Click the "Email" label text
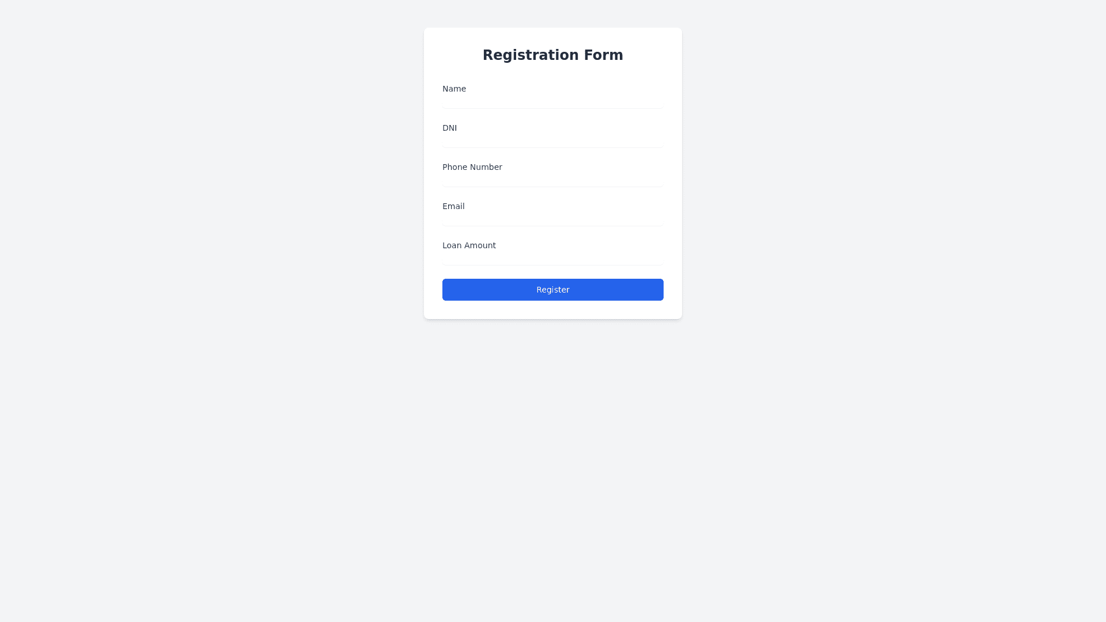The width and height of the screenshot is (1106, 622). click(453, 206)
